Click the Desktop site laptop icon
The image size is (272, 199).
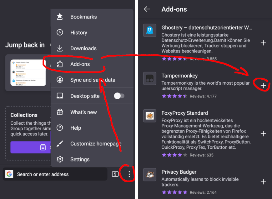60,96
